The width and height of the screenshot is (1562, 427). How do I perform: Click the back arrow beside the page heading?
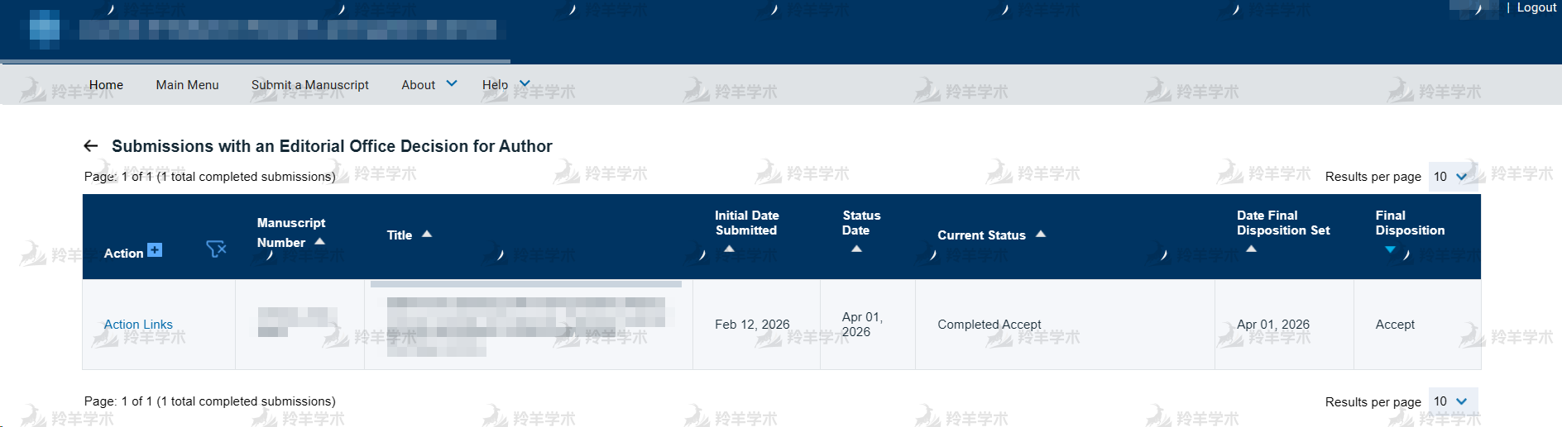[91, 146]
